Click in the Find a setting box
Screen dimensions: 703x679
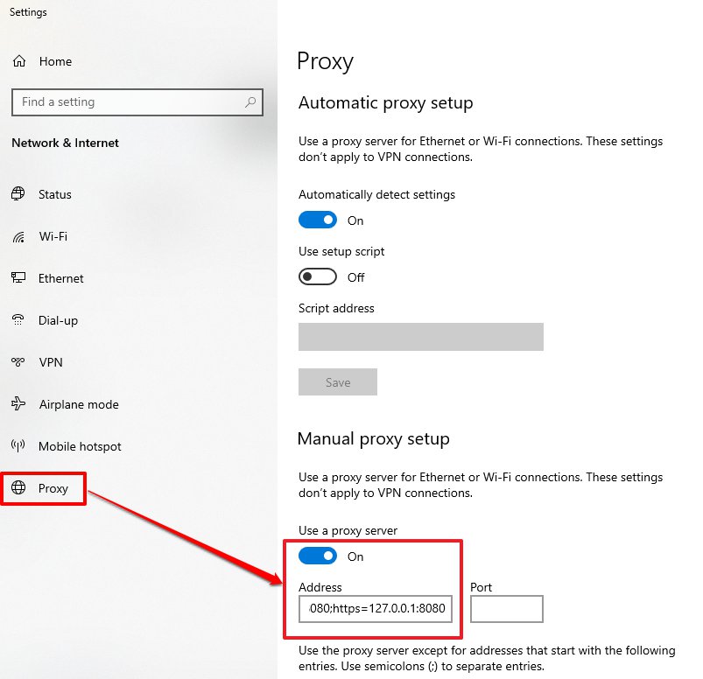[127, 102]
